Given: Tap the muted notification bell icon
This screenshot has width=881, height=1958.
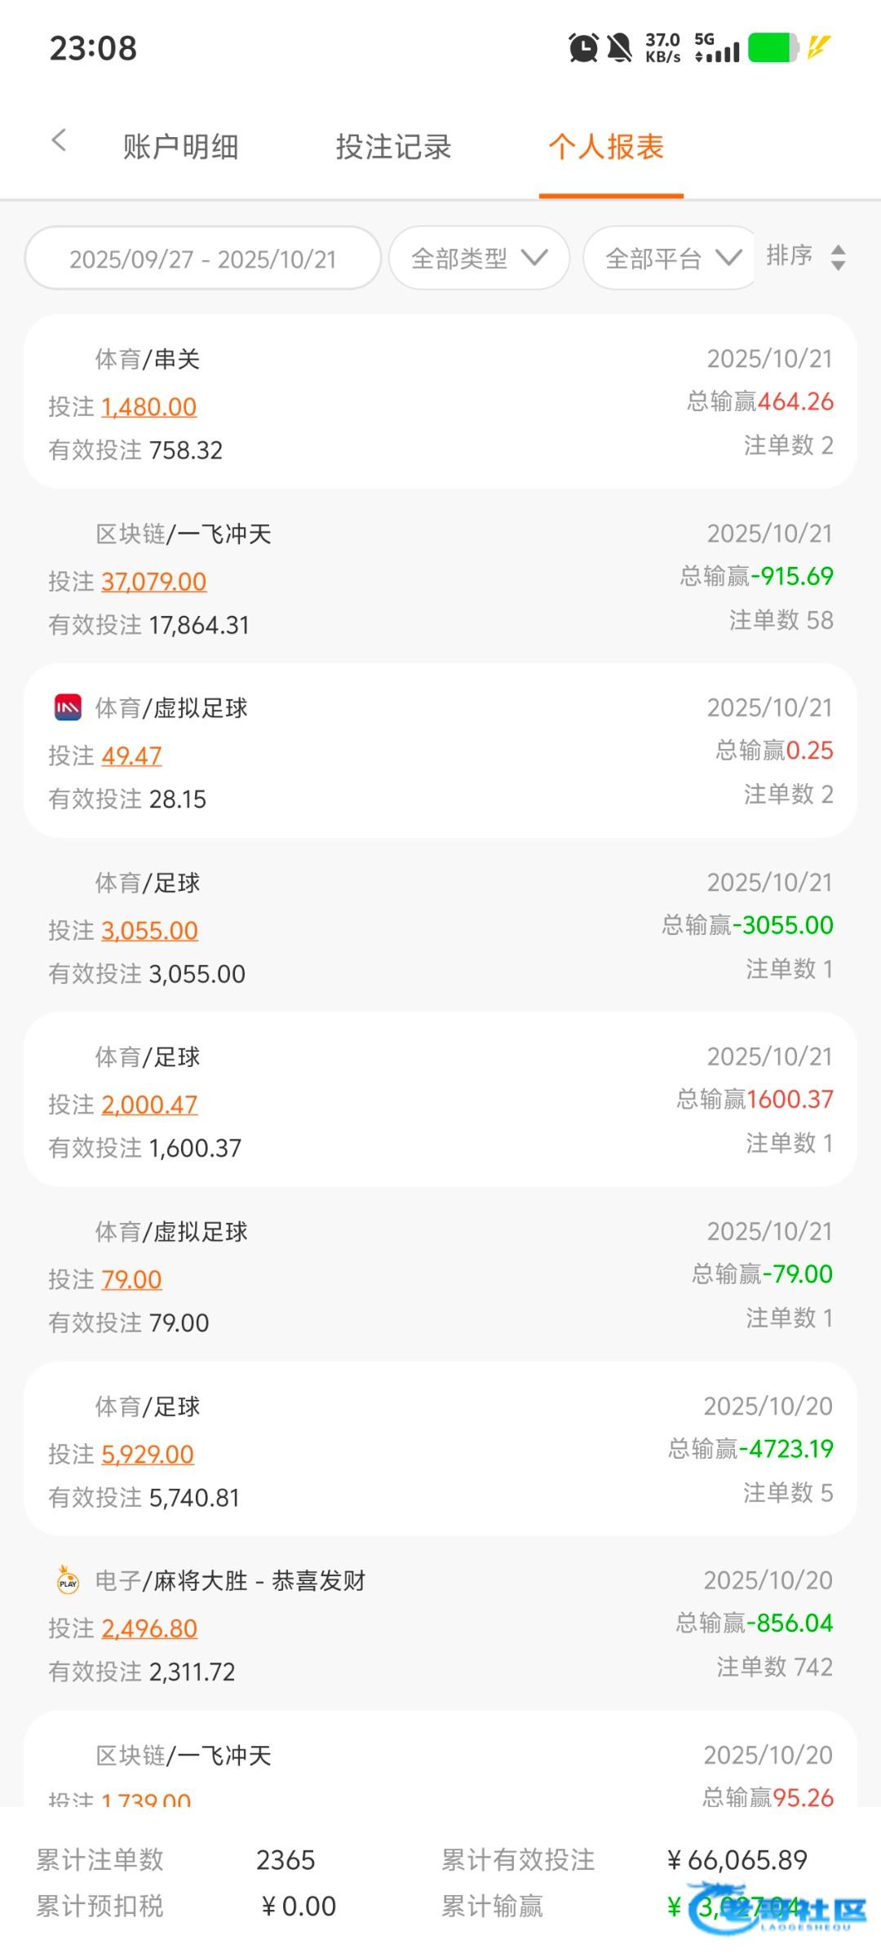Looking at the screenshot, I should pyautogui.click(x=620, y=48).
